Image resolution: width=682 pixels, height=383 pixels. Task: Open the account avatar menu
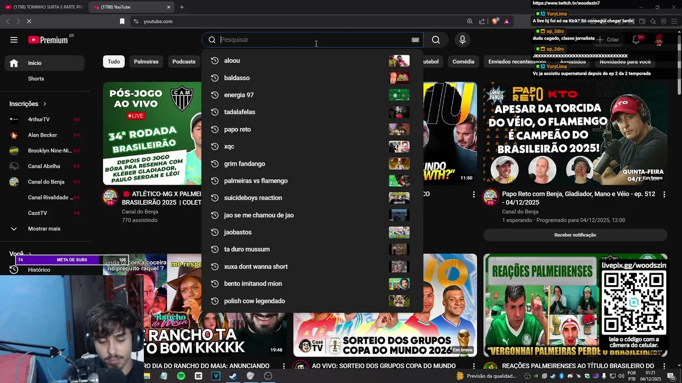[x=659, y=40]
